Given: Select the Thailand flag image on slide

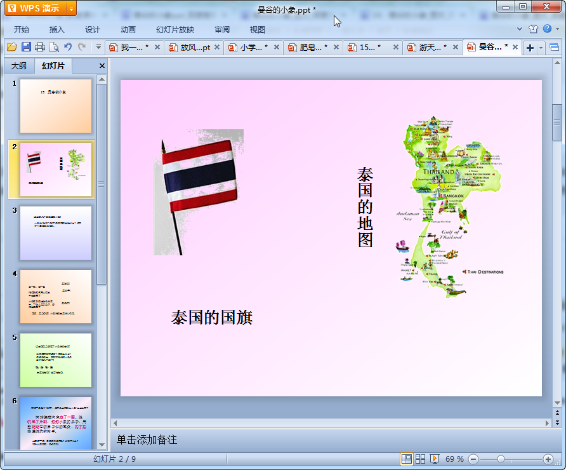Looking at the screenshot, I should (x=199, y=192).
